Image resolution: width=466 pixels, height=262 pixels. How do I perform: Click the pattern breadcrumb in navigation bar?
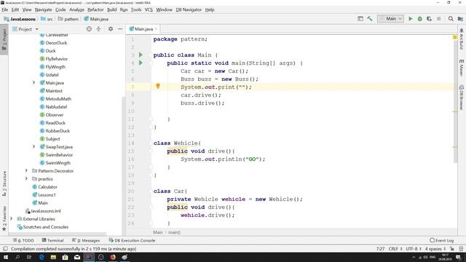click(68, 19)
